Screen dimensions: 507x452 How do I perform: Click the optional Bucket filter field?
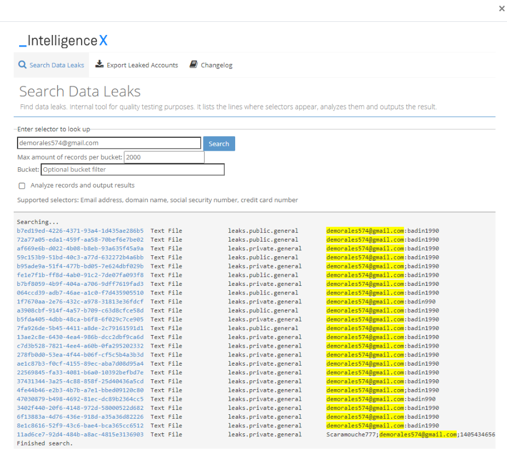[x=132, y=170]
